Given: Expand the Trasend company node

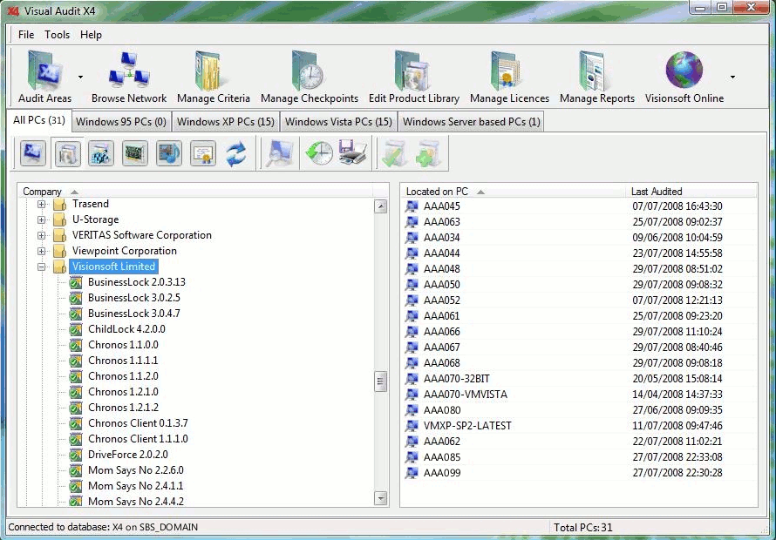Looking at the screenshot, I should [x=42, y=204].
